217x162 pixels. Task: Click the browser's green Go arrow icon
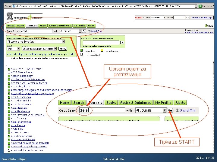[200, 6]
